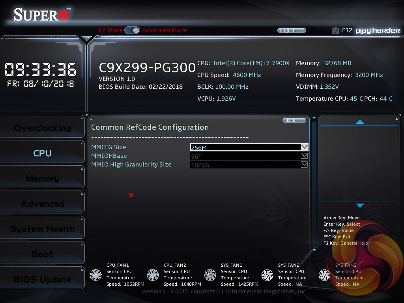
Task: Click the VDIMM 1.352V value
Action: [329, 87]
